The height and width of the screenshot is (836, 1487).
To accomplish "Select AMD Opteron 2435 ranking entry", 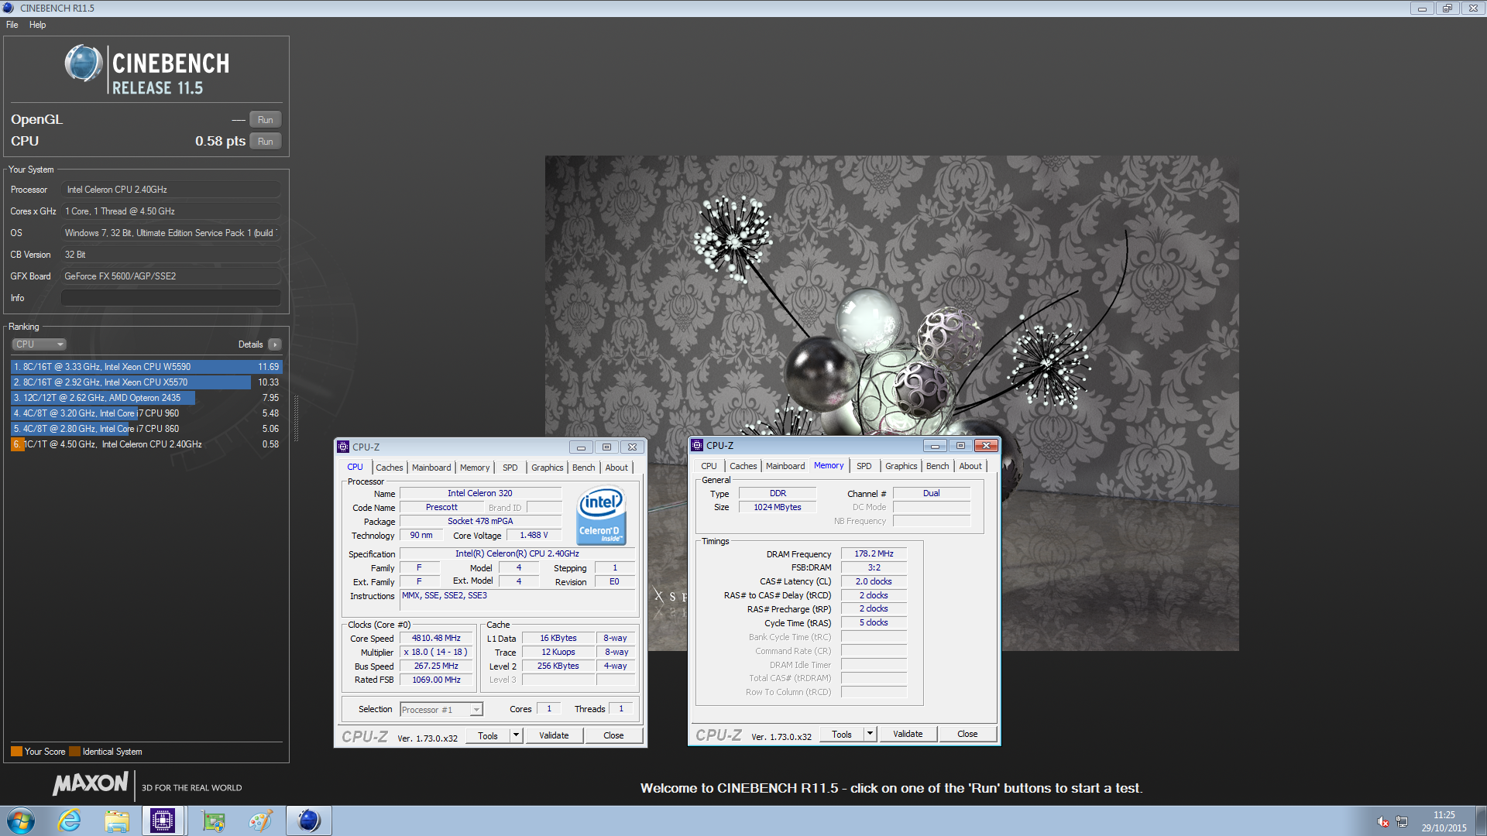I will 146,398.
